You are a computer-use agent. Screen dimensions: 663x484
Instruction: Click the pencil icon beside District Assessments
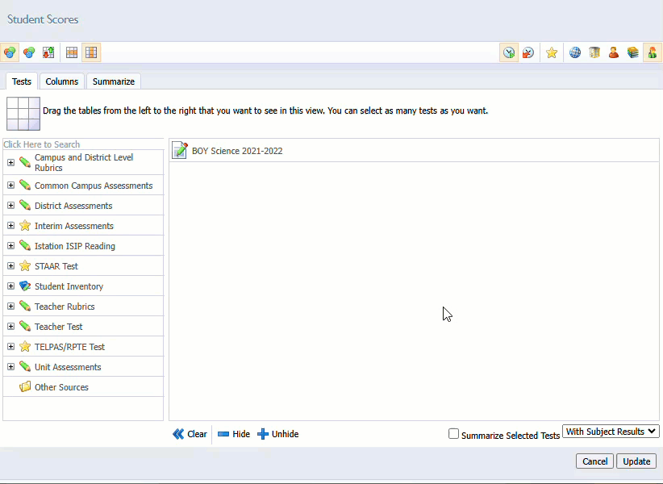[x=25, y=206]
